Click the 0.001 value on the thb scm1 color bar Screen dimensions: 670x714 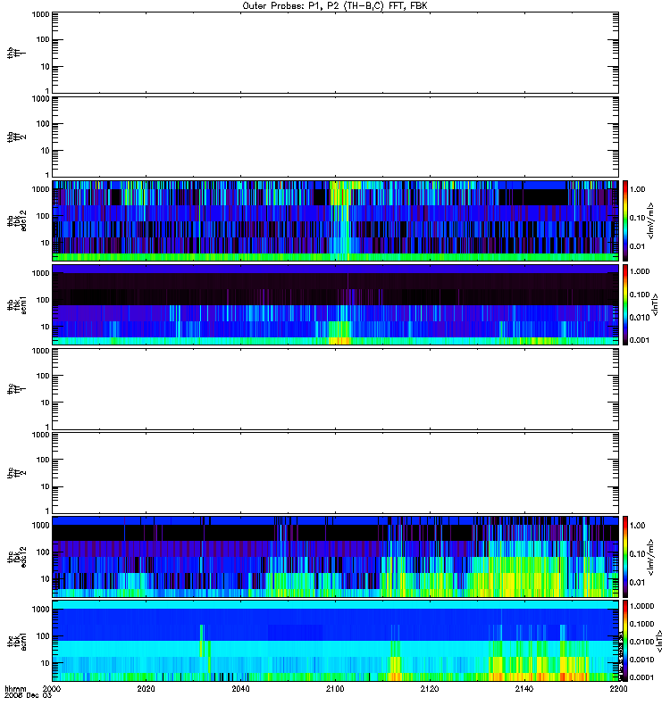coord(640,340)
